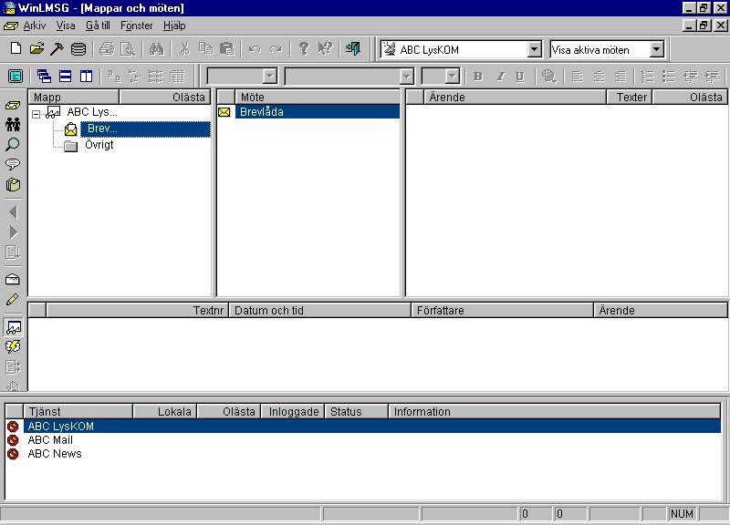The image size is (730, 525).
Task: Click the sidebar yellow eraser icon at top
Action: click(x=13, y=105)
